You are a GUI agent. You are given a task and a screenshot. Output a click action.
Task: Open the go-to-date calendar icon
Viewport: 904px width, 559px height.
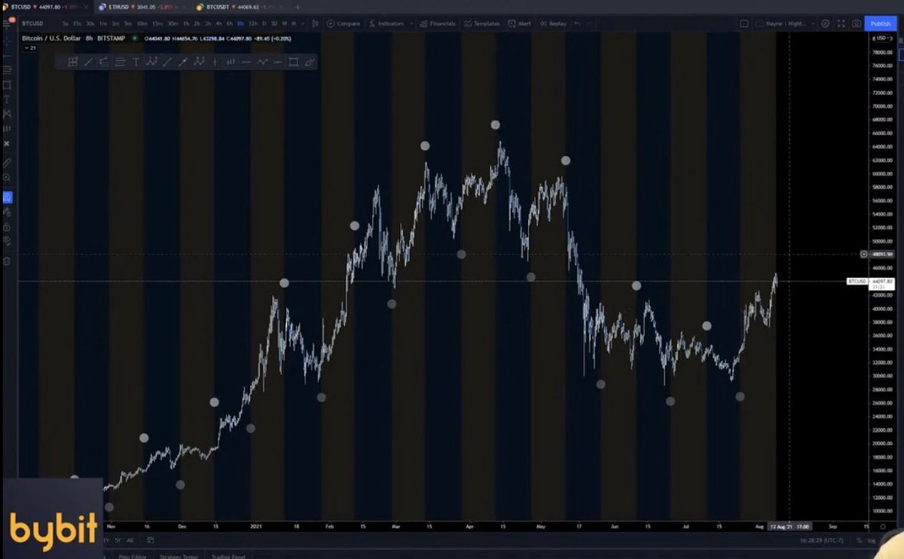151,540
